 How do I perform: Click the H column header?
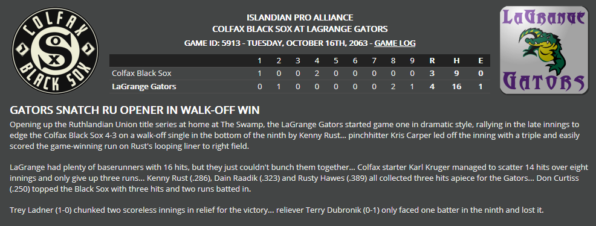point(456,61)
